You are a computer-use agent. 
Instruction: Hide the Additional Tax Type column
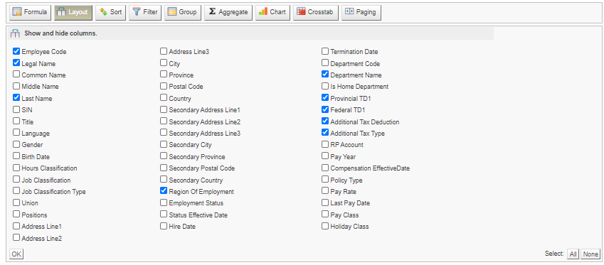325,133
